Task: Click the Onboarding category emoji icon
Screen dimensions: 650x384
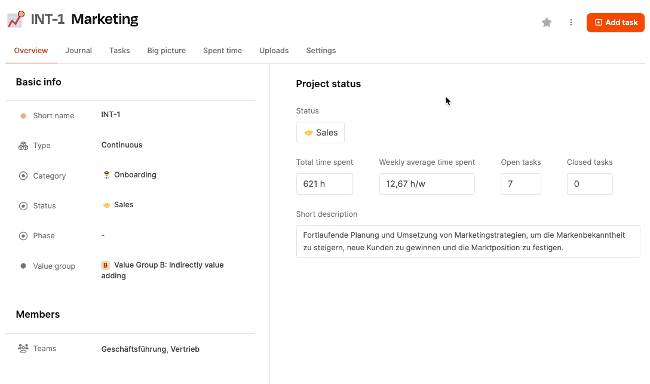Action: point(106,175)
